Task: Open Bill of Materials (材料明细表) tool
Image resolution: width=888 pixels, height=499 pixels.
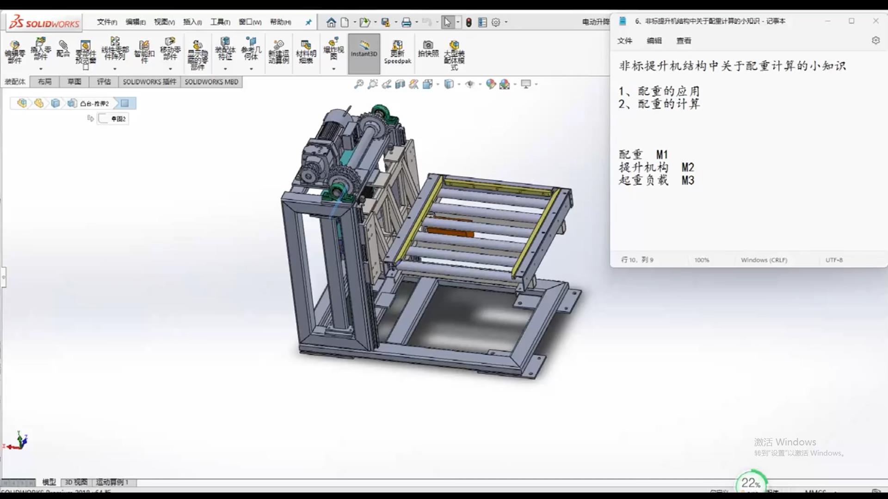Action: (306, 52)
